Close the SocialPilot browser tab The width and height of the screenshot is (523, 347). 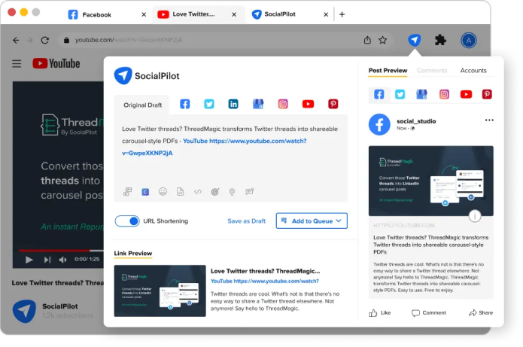tap(326, 15)
